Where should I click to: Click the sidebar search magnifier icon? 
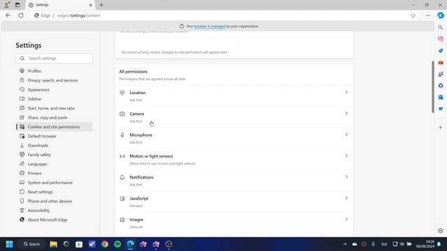tap(441, 27)
